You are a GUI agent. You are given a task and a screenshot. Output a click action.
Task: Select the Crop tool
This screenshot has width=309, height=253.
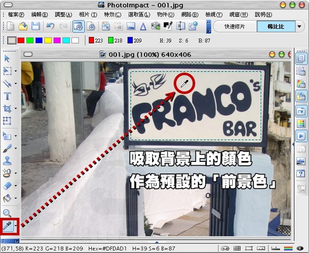pos(7,108)
